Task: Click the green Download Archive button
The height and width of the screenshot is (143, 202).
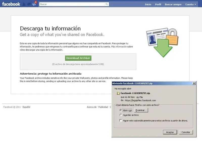Action: 78,58
